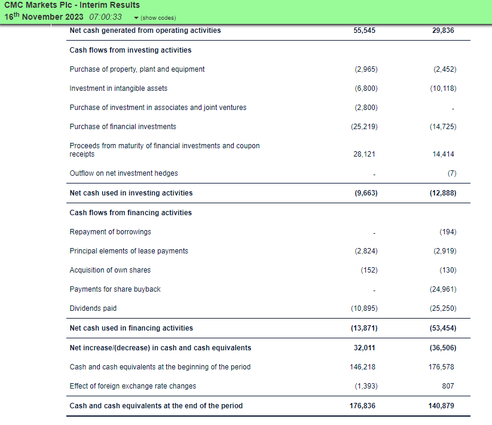Click Purchase of financial investments label
The width and height of the screenshot is (492, 425).
point(123,127)
